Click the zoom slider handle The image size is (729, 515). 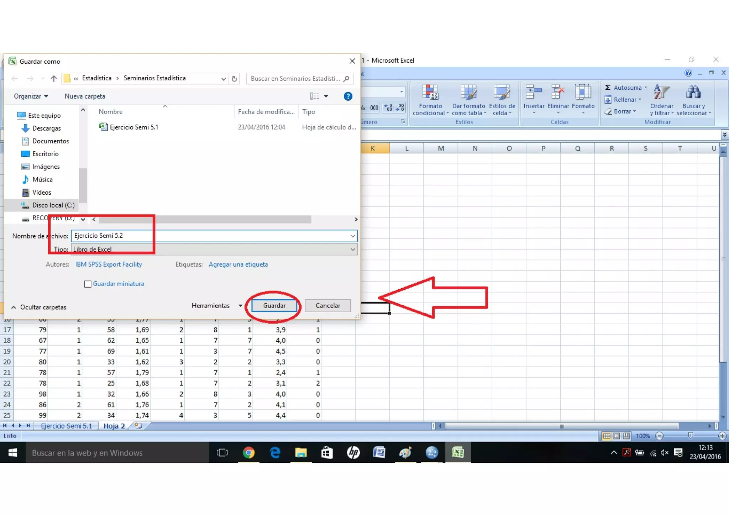(x=691, y=436)
